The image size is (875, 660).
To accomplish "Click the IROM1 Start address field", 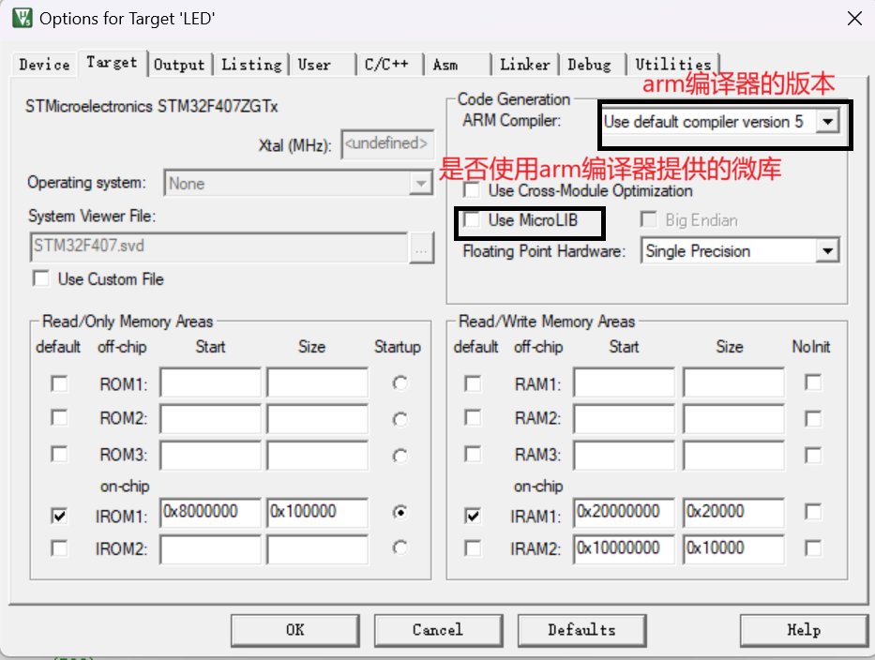I will [210, 513].
